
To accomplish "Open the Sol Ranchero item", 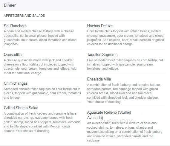I will point(15,26).
